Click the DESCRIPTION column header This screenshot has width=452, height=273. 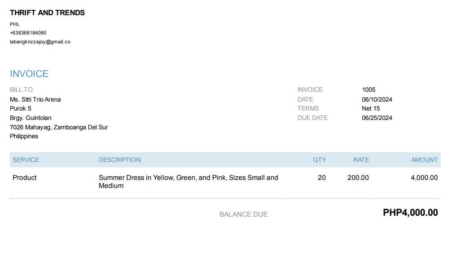pyautogui.click(x=119, y=160)
